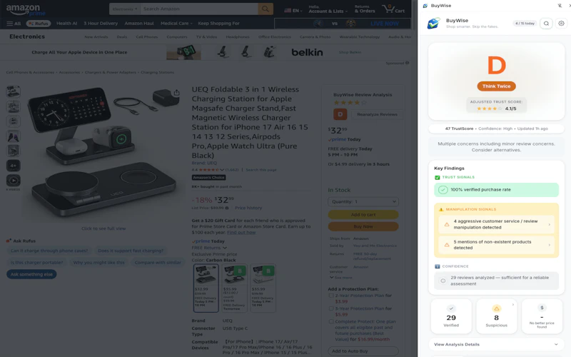Open the Headphones subnav tab
The height and width of the screenshot is (357, 571).
pos(238,37)
